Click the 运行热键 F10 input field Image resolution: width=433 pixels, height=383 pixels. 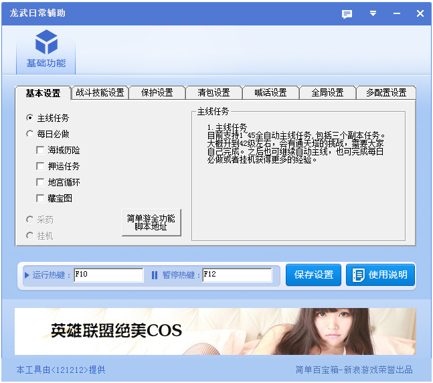click(108, 275)
